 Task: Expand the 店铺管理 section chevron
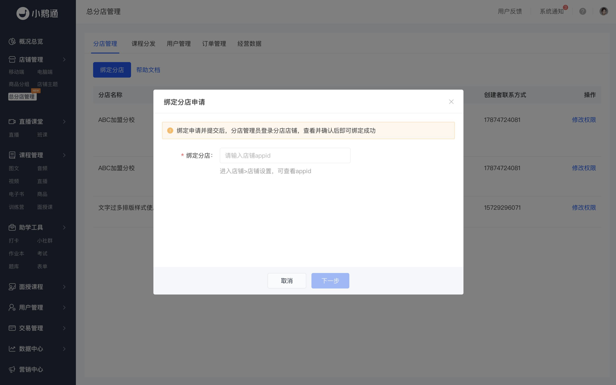click(x=64, y=59)
